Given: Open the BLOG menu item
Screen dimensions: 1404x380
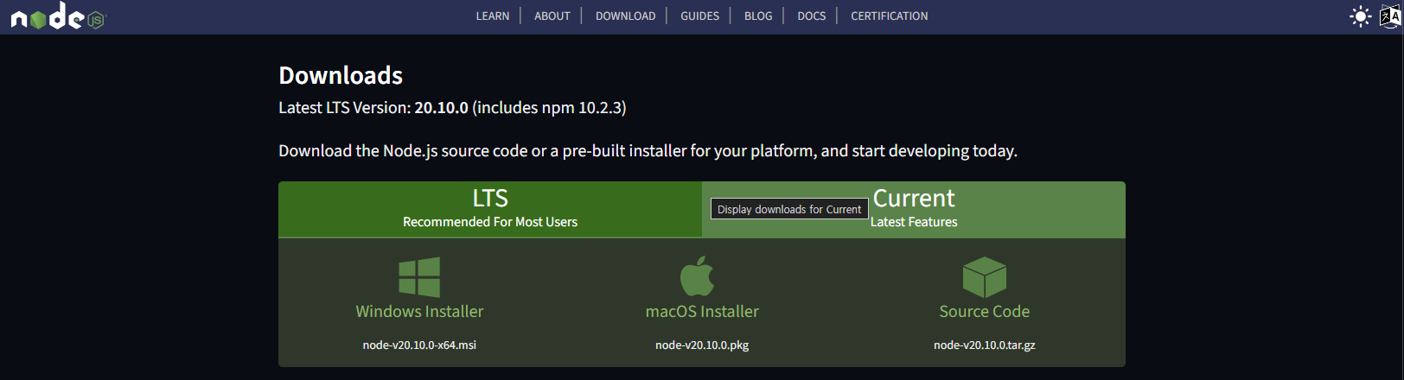Looking at the screenshot, I should coord(758,16).
